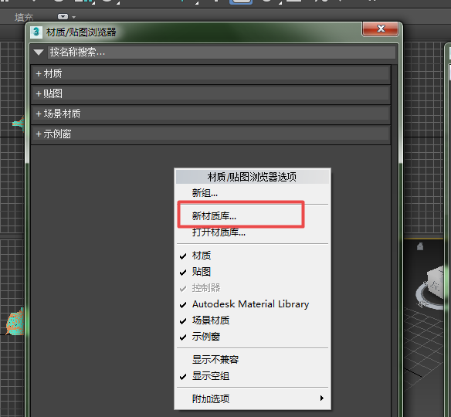Screen dimensions: 451x417
Task: Expand the 材质 group in browser
Action: point(211,74)
